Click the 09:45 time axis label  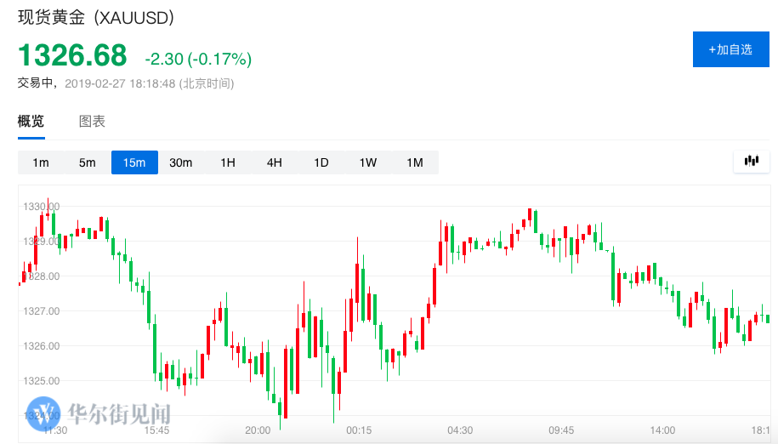(562, 430)
